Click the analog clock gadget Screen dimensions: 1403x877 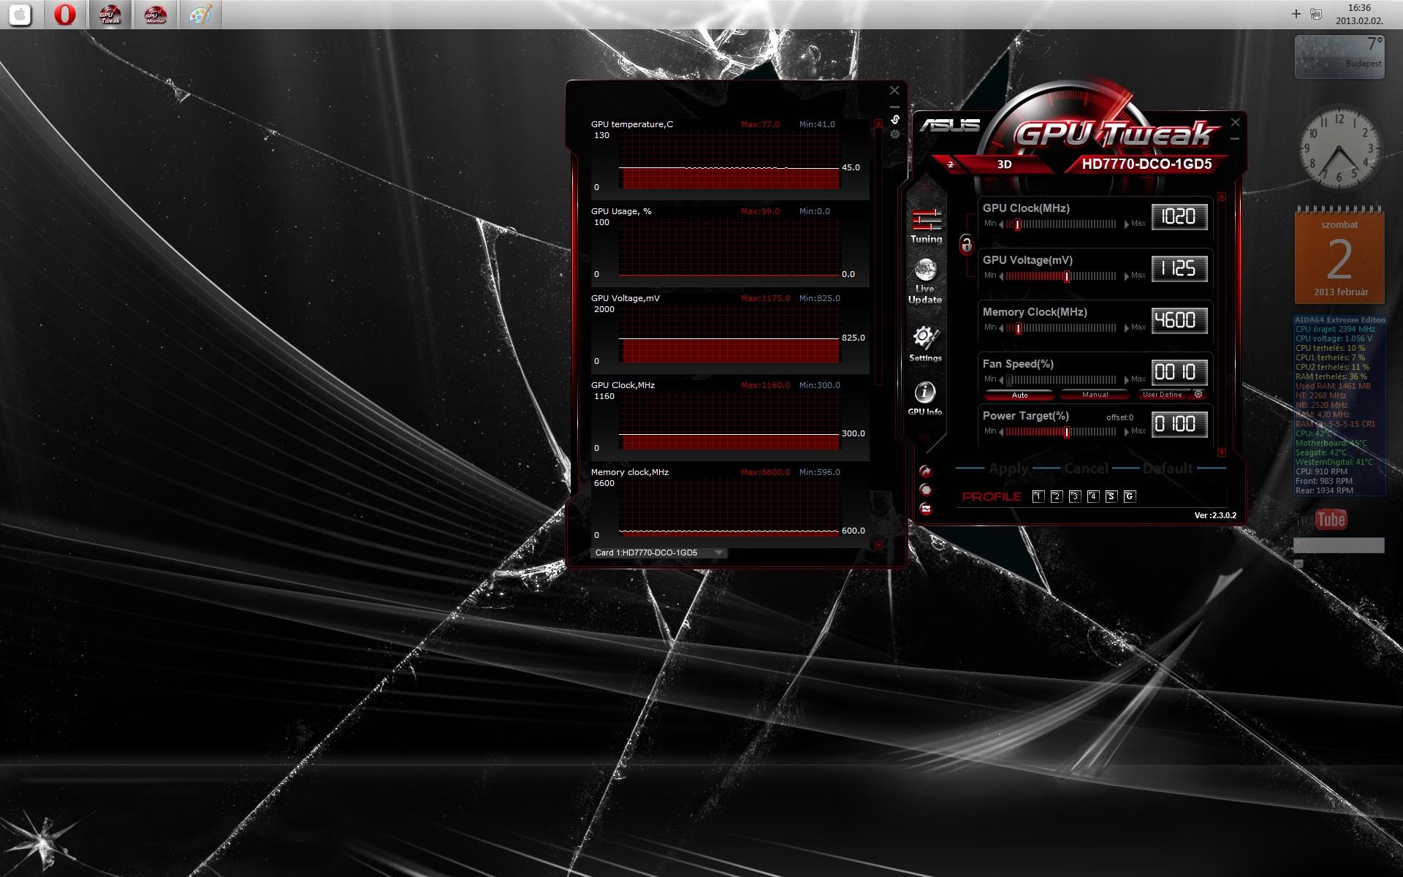pos(1339,148)
